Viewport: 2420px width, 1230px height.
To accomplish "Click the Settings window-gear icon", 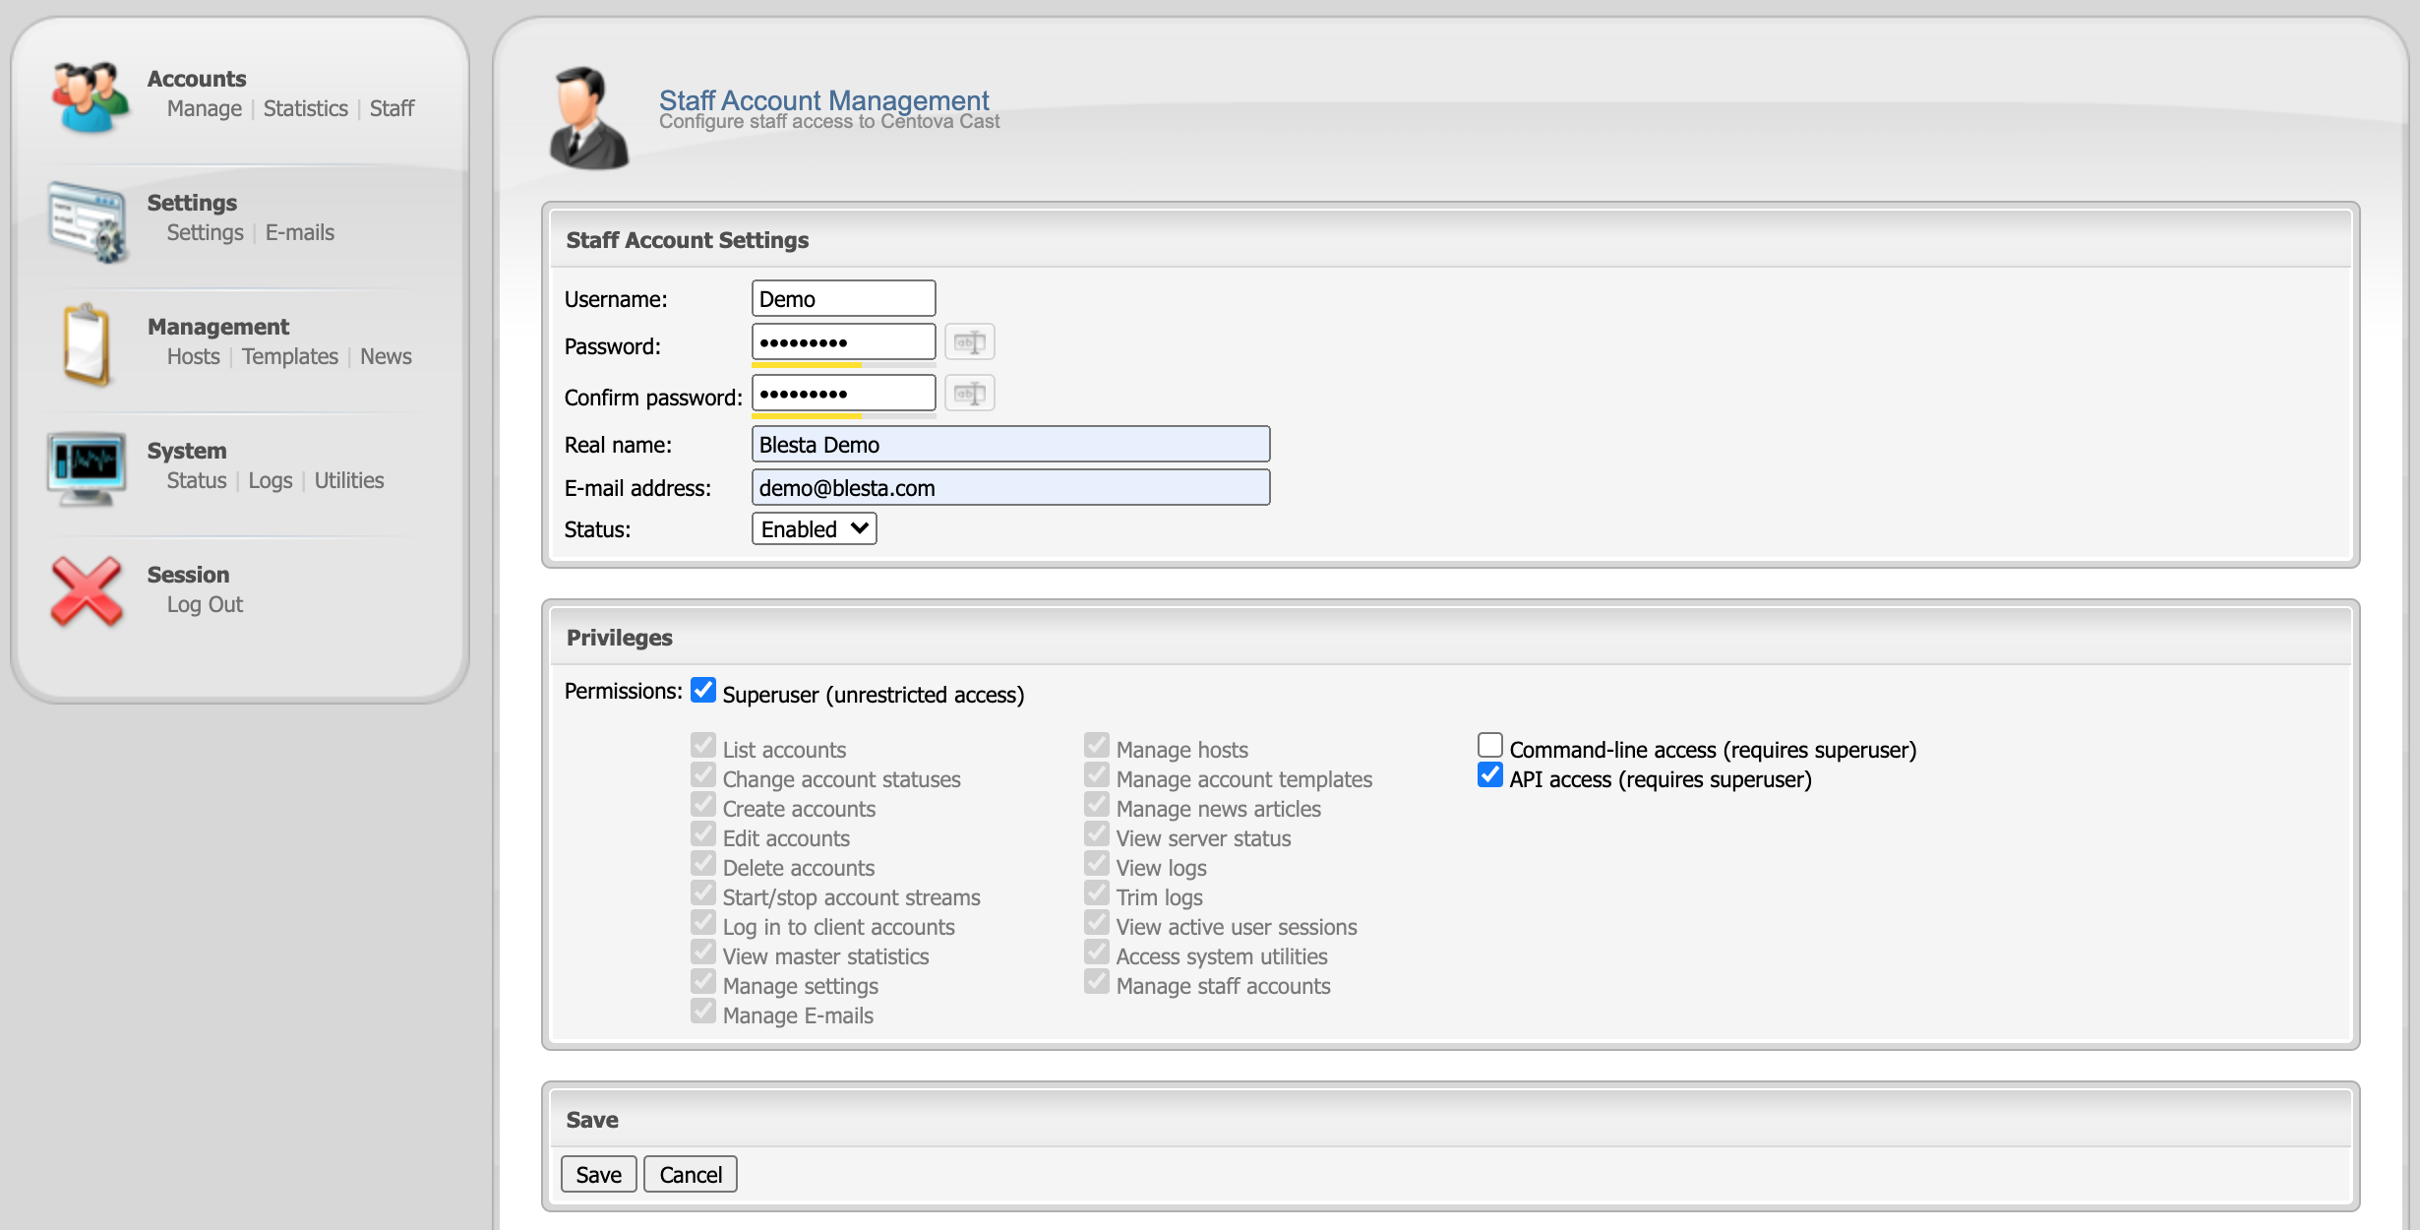I will pyautogui.click(x=88, y=221).
